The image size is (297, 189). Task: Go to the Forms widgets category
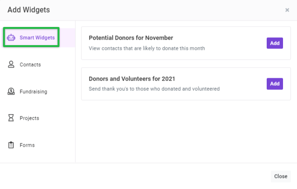(37, 145)
